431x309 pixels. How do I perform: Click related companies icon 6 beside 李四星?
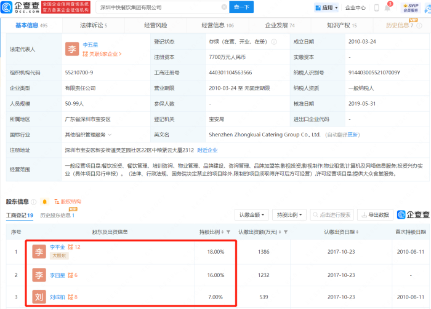(73, 275)
